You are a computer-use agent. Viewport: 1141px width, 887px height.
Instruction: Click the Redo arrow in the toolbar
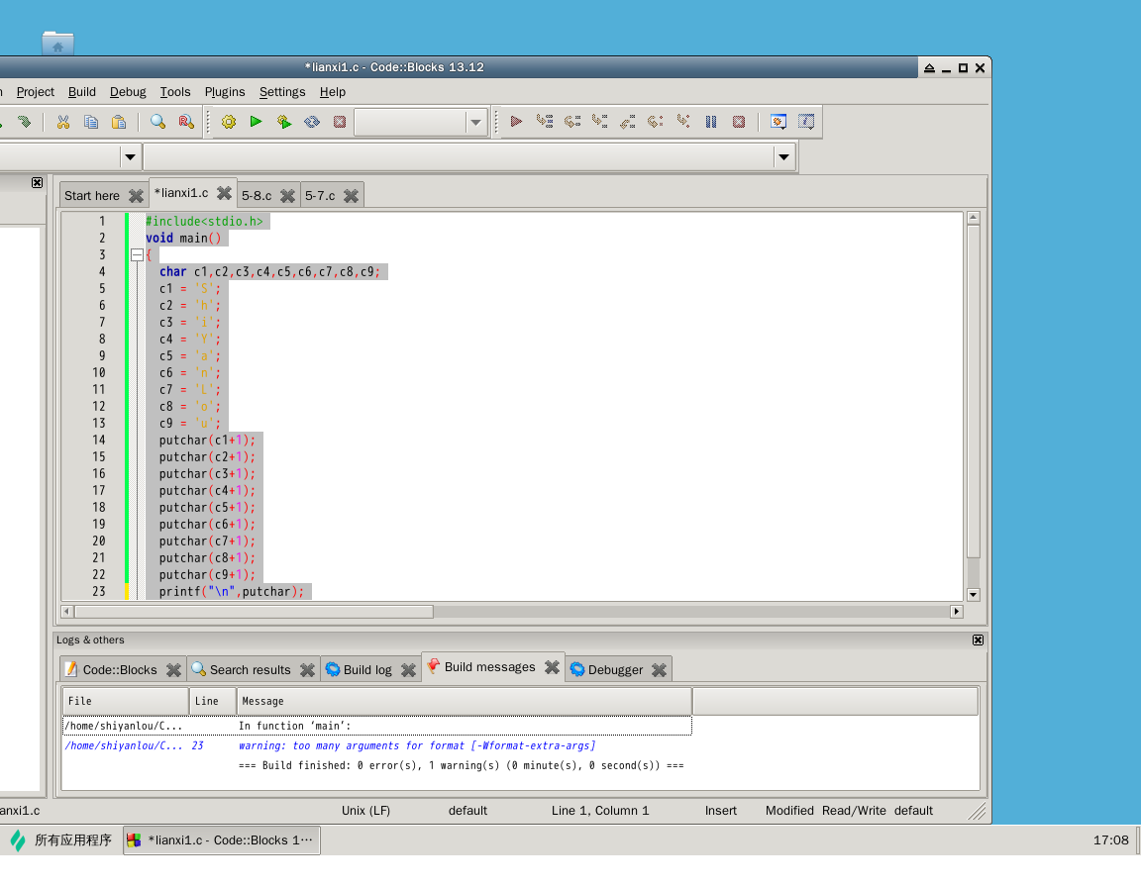click(24, 122)
